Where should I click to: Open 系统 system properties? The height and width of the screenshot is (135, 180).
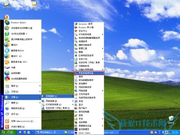coord(89,101)
